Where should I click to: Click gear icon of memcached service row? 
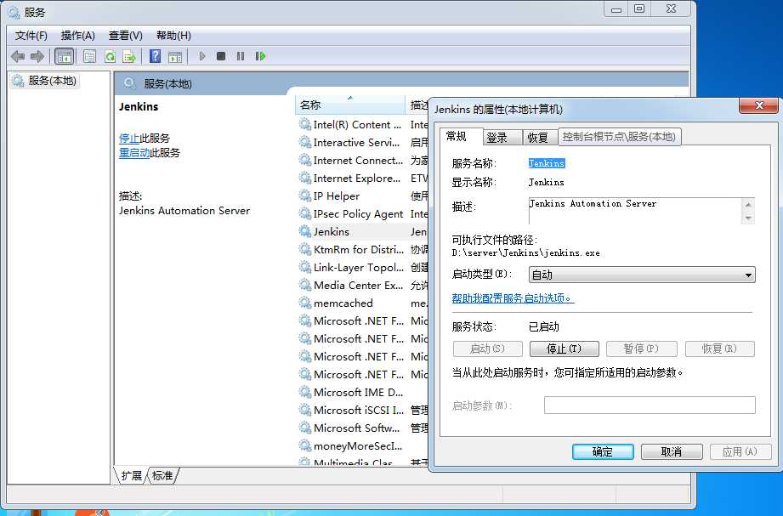point(304,303)
